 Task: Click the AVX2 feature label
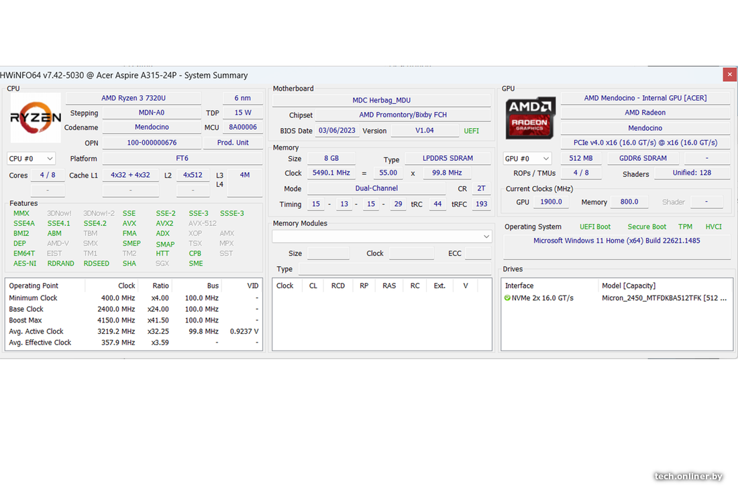click(x=164, y=223)
